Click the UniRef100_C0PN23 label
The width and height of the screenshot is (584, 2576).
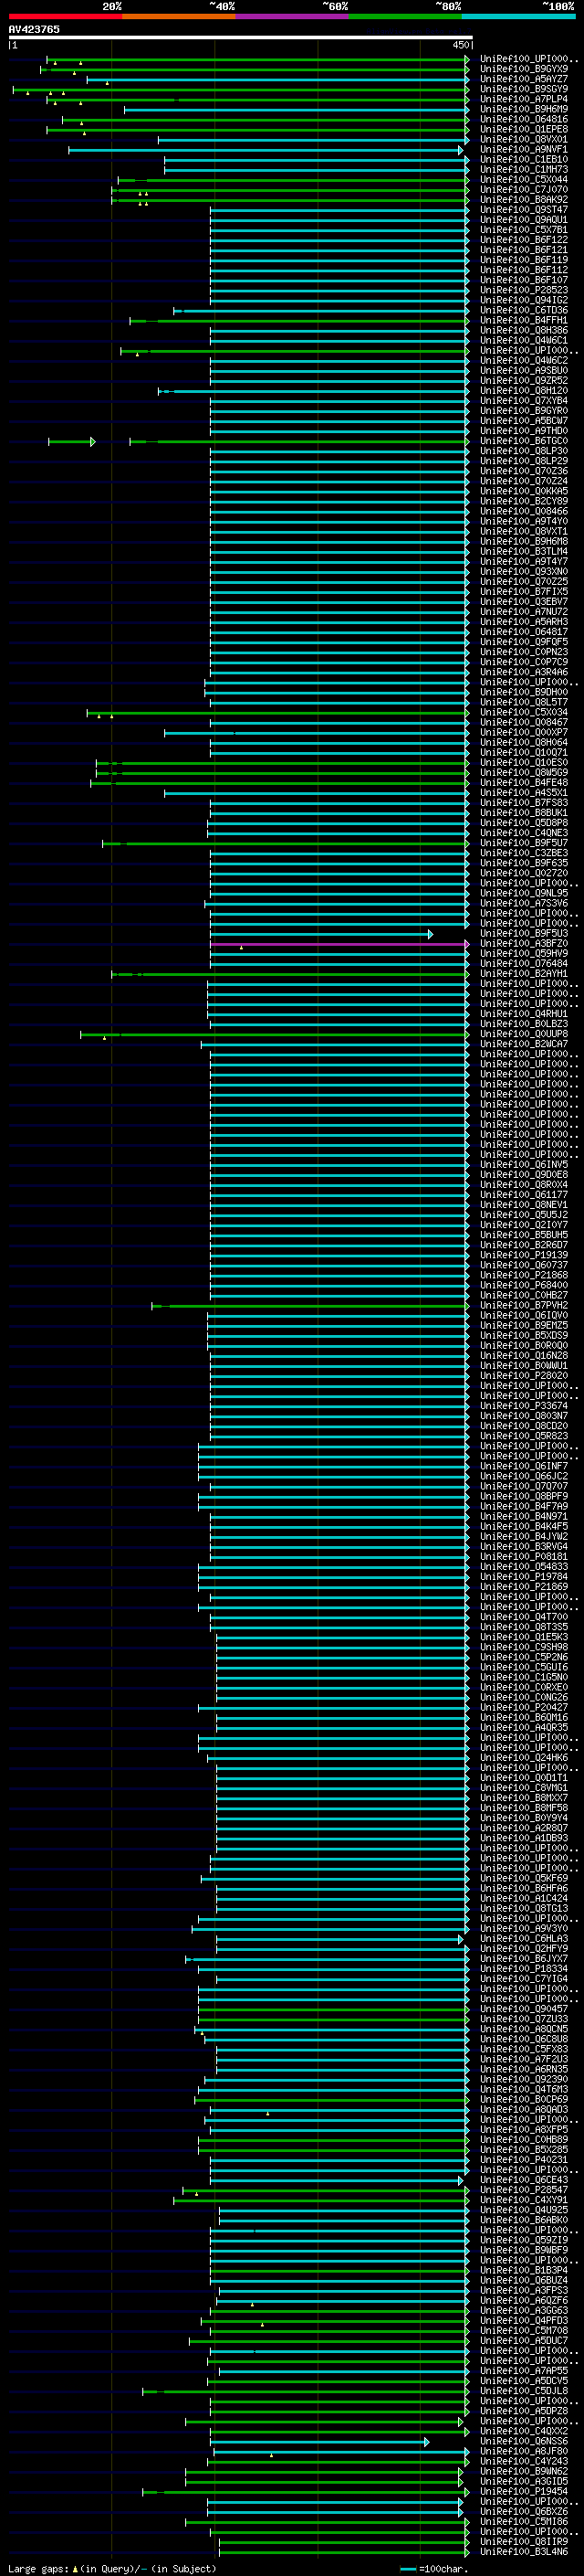(524, 652)
